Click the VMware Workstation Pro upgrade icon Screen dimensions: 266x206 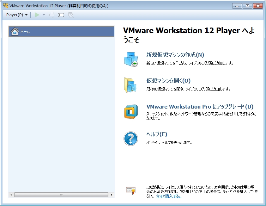(130, 111)
